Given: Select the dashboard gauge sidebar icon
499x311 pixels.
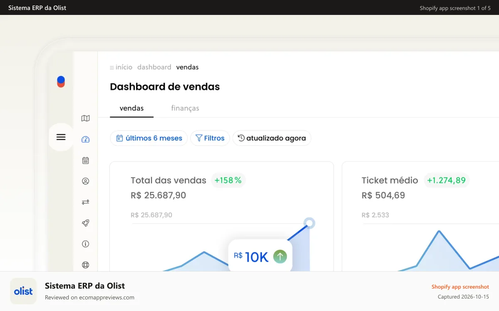Looking at the screenshot, I should (x=86, y=139).
